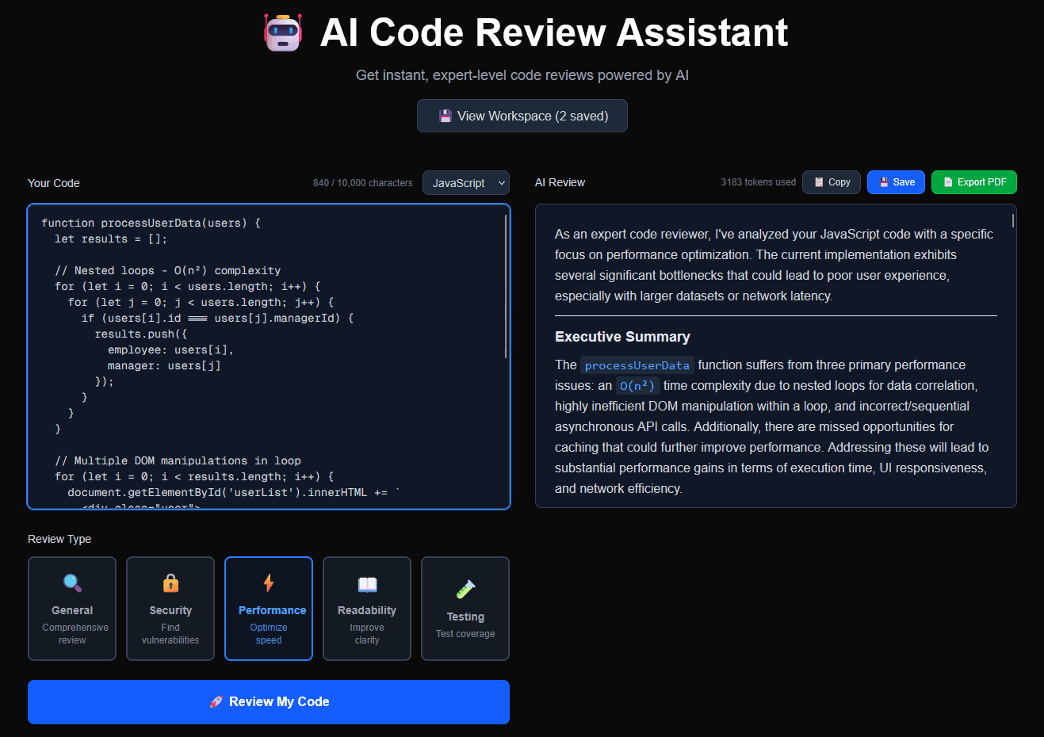Click the green document icon on Export PDF
Screen dimensions: 1044x737
pos(948,181)
